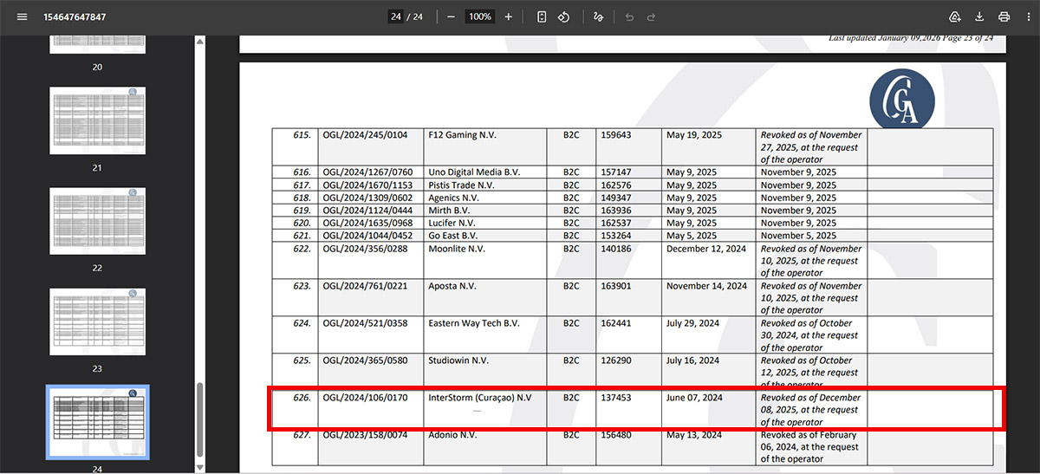The width and height of the screenshot is (1040, 474).
Task: Click the current page number field
Action: tap(395, 17)
